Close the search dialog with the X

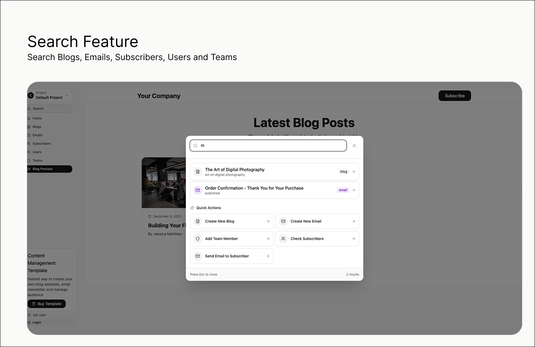[354, 146]
